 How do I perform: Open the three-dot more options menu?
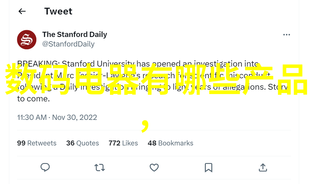[x=287, y=35]
